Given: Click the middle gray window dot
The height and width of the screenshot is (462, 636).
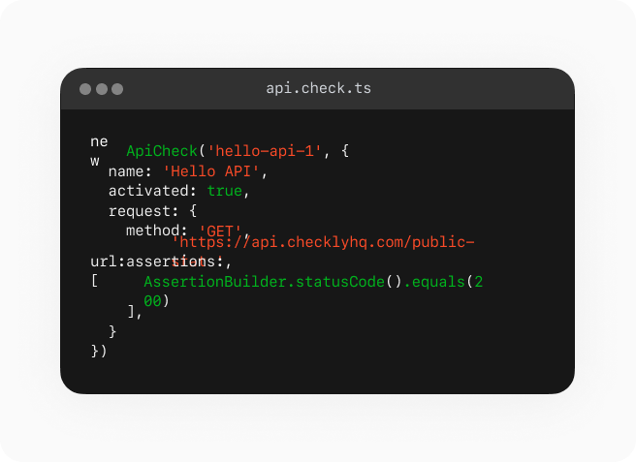Looking at the screenshot, I should 102,89.
